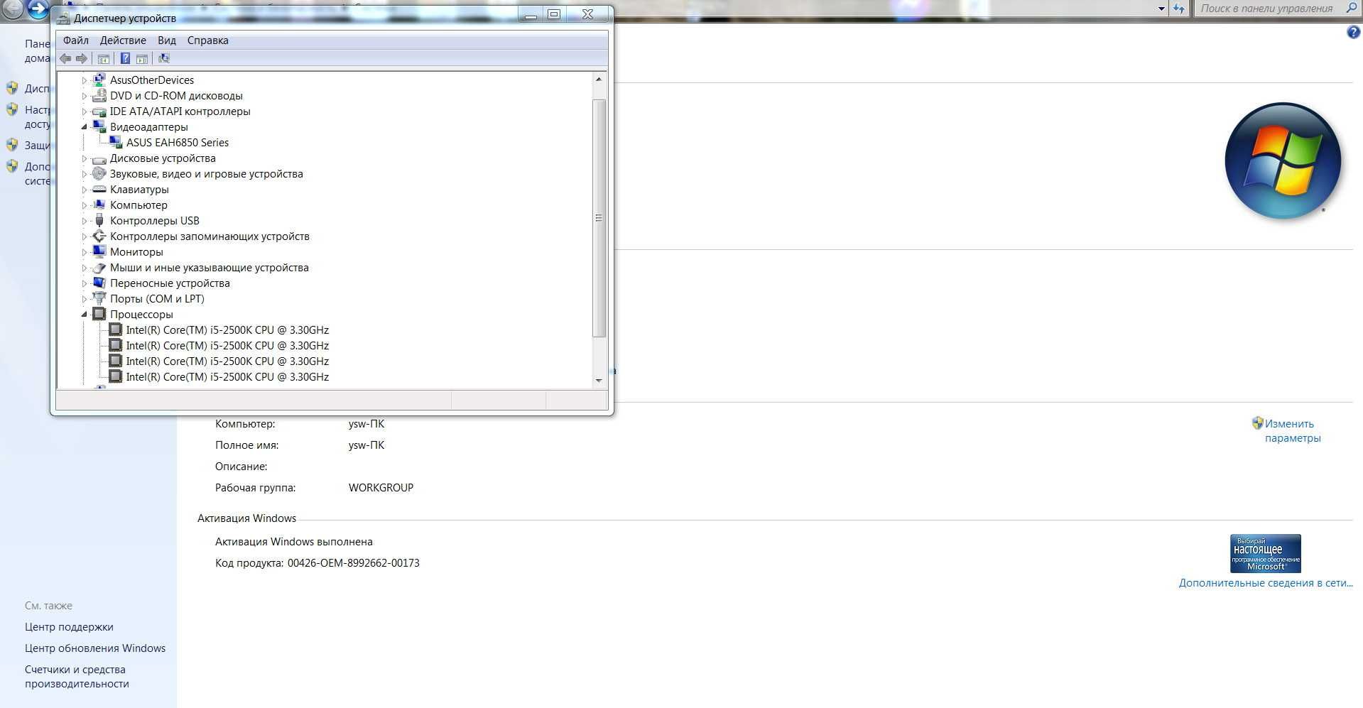The height and width of the screenshot is (708, 1363).
Task: Collapse the Видеоадаптеры node
Action: (85, 127)
